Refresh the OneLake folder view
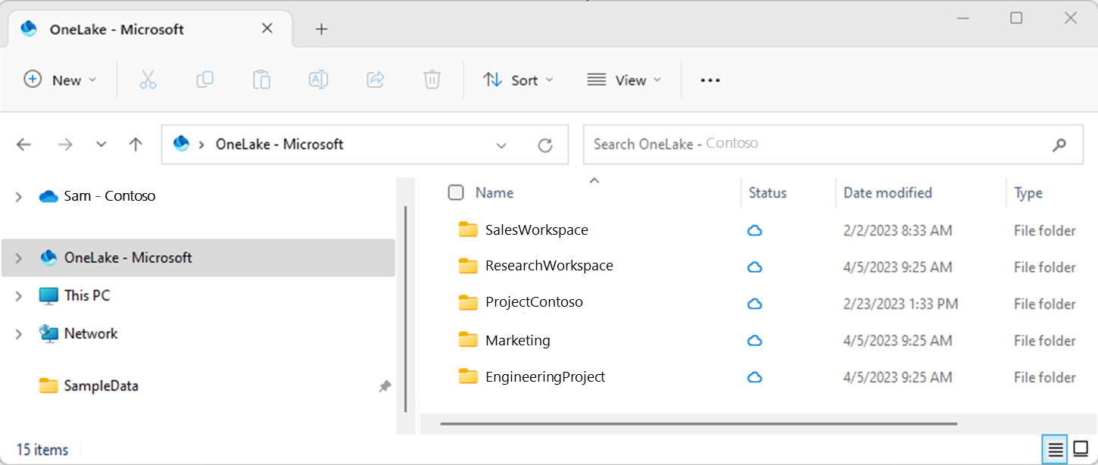Image resolution: width=1098 pixels, height=465 pixels. coord(545,145)
